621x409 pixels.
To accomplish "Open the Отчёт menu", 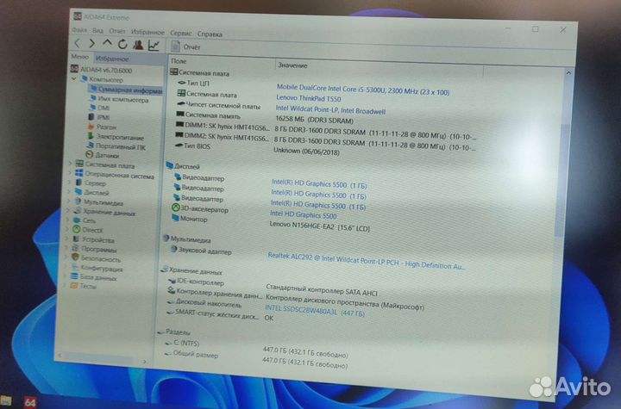I will [x=117, y=31].
